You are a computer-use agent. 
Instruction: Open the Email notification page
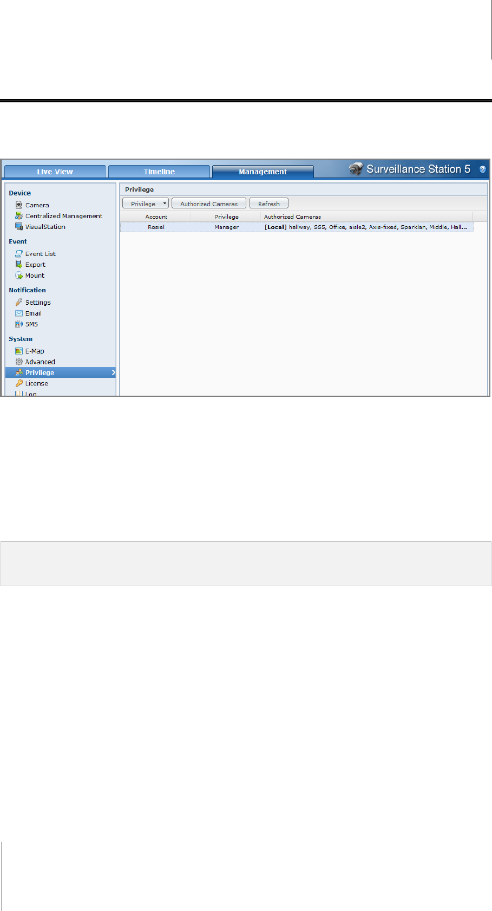click(33, 313)
